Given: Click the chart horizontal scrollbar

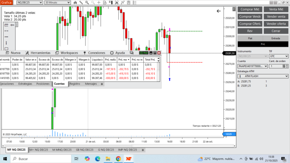Looking at the screenshot, I should point(119,146).
